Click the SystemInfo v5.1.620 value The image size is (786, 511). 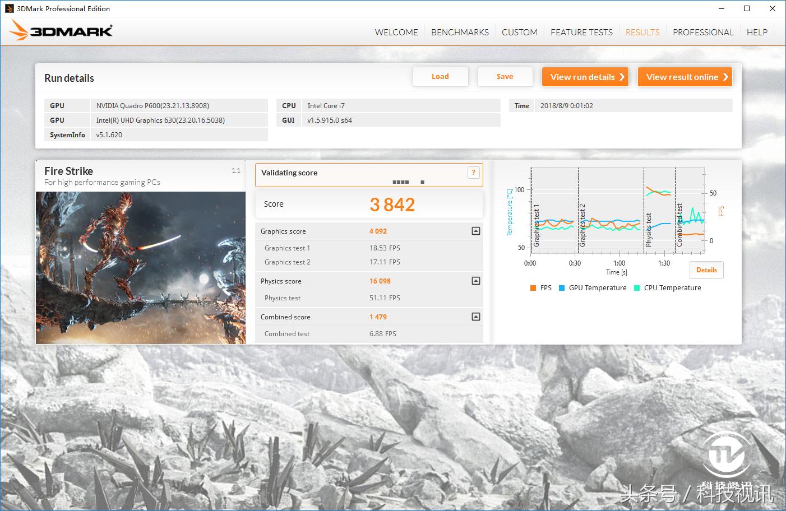[x=109, y=134]
